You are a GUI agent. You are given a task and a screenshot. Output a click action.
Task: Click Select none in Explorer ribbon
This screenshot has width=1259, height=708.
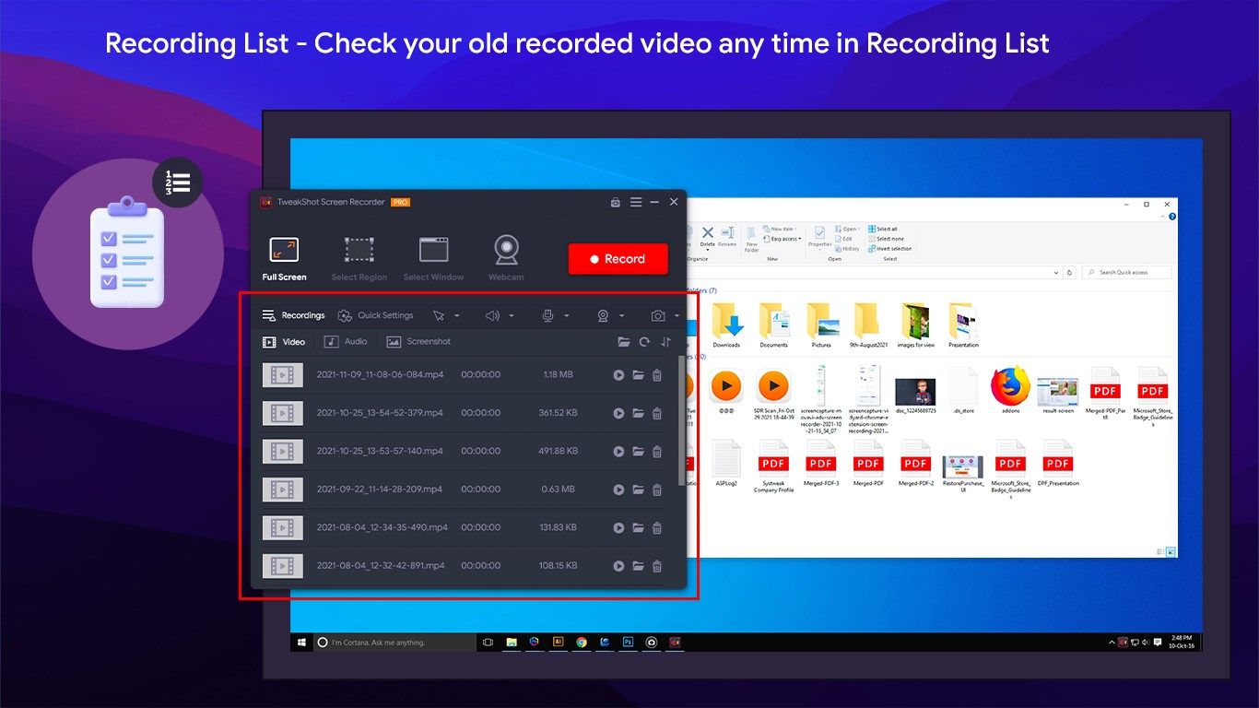885,239
